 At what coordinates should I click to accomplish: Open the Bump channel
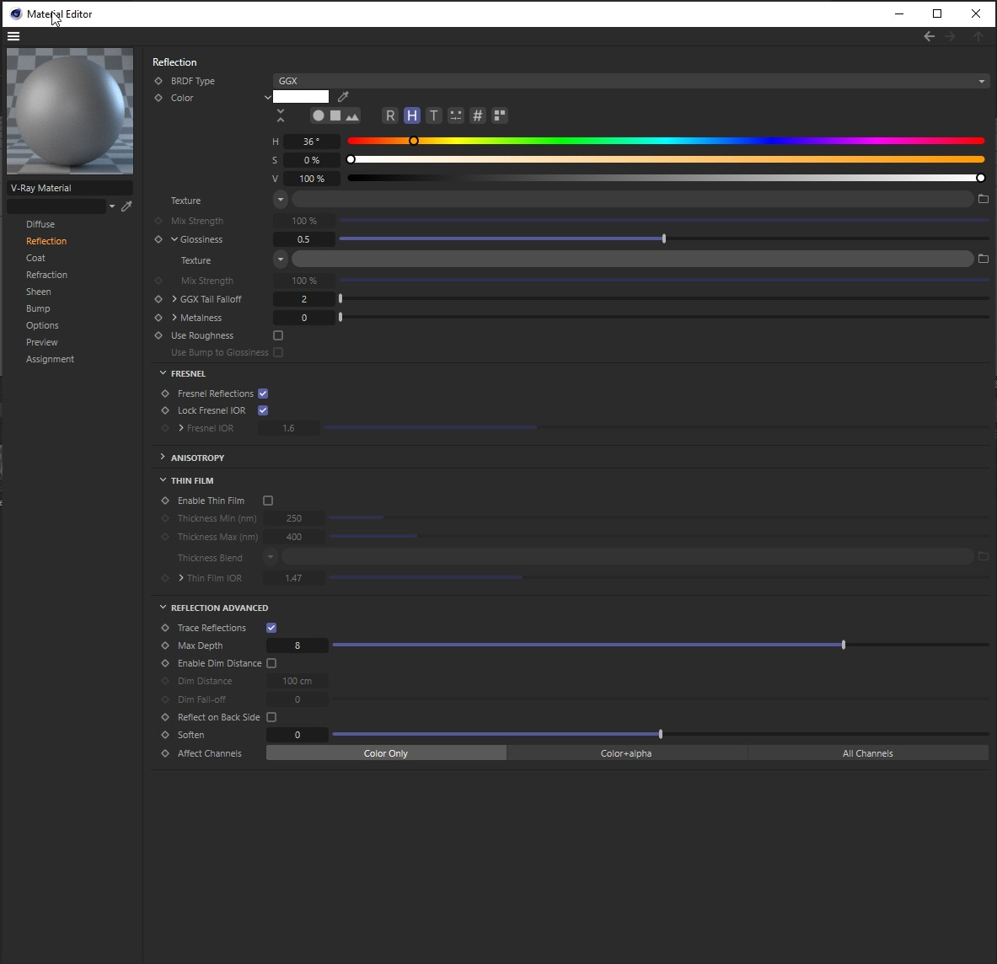[38, 308]
